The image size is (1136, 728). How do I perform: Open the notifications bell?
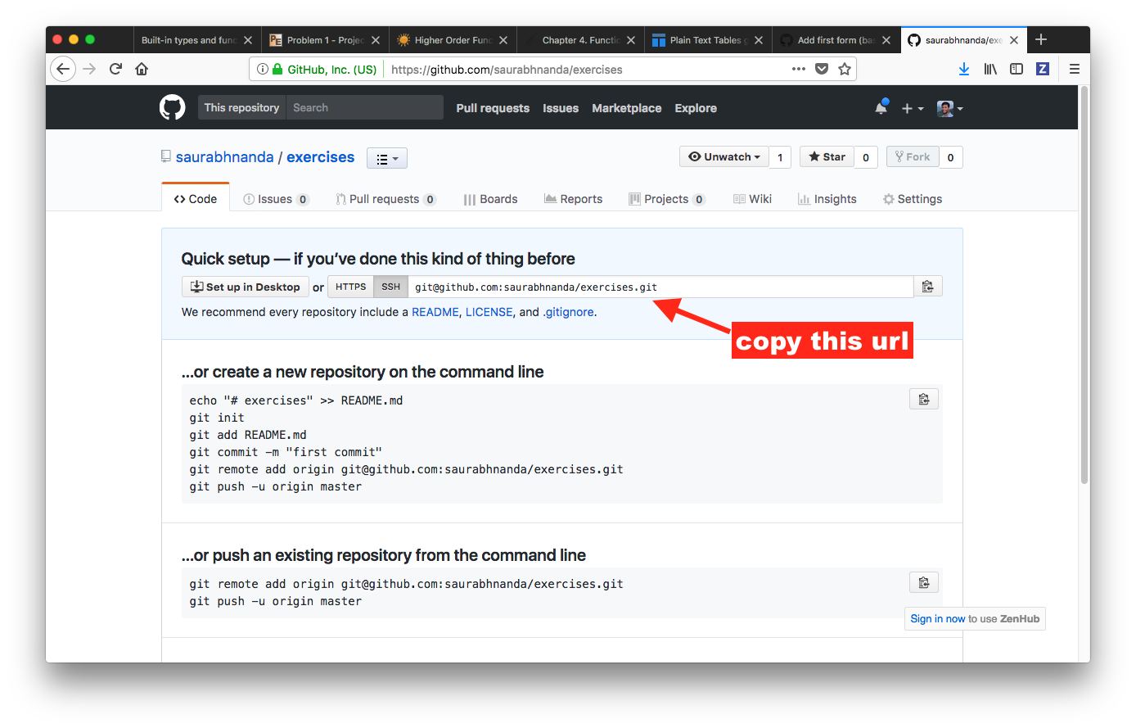(x=881, y=108)
